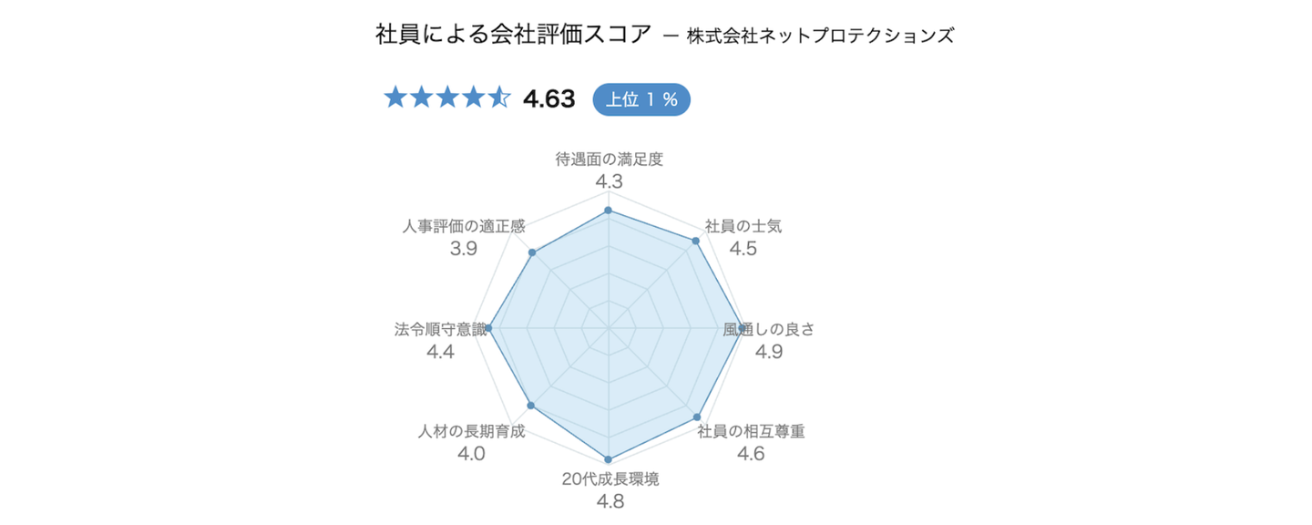Click the 待遇面の満足度 label
The image size is (1312, 525).
coord(609,160)
